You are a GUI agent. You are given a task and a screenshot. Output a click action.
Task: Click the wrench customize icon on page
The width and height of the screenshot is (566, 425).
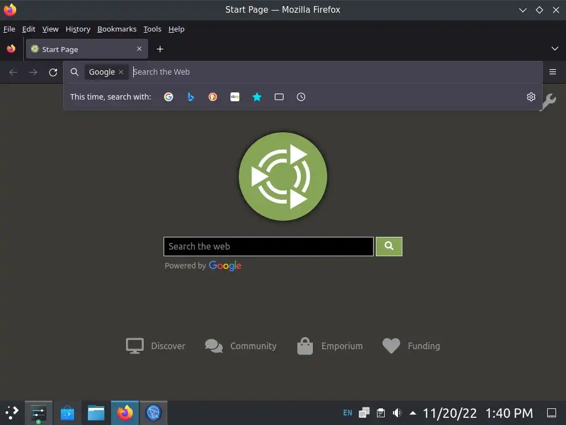click(549, 102)
